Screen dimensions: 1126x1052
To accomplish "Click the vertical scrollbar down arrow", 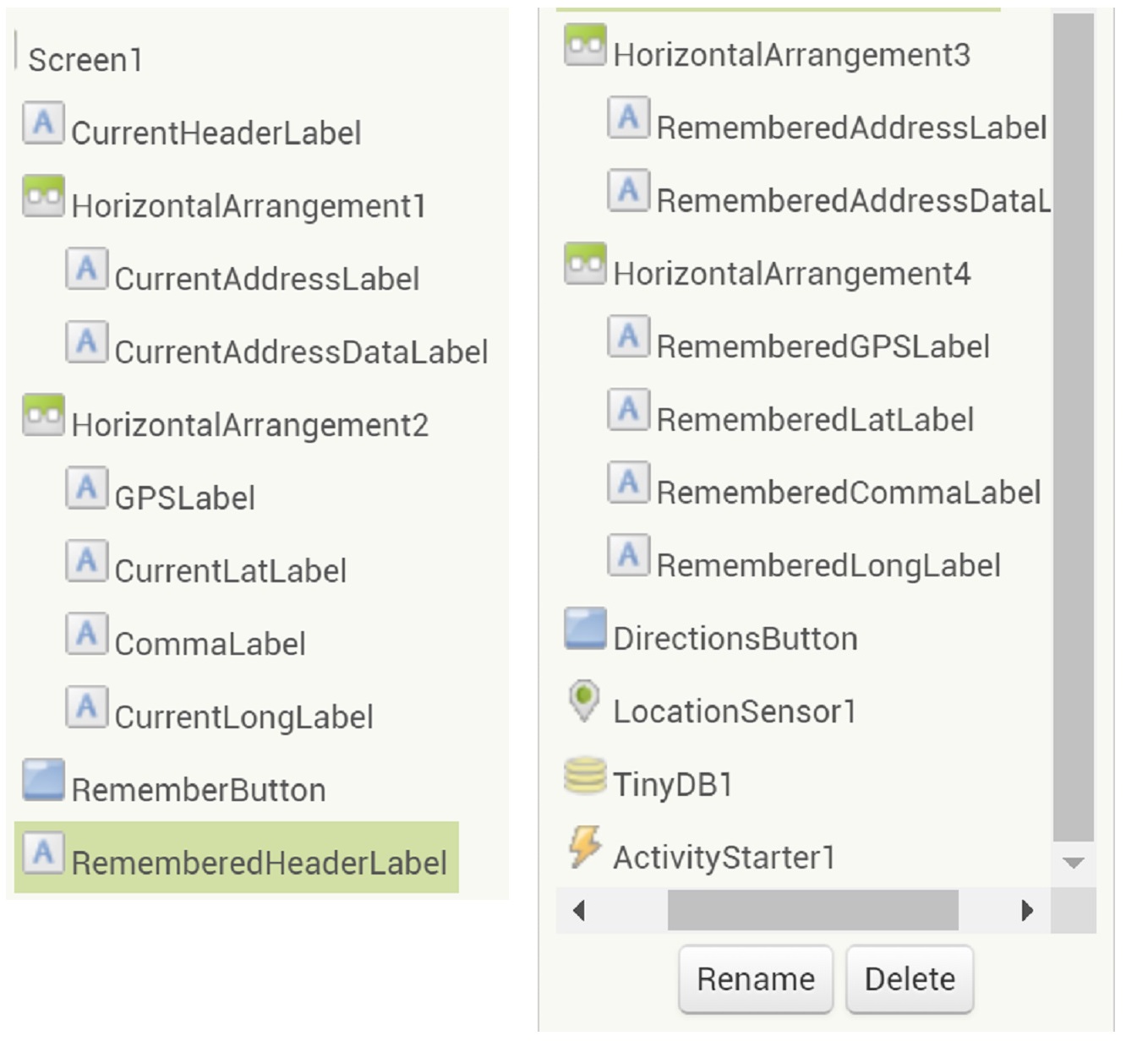I will pyautogui.click(x=1074, y=863).
